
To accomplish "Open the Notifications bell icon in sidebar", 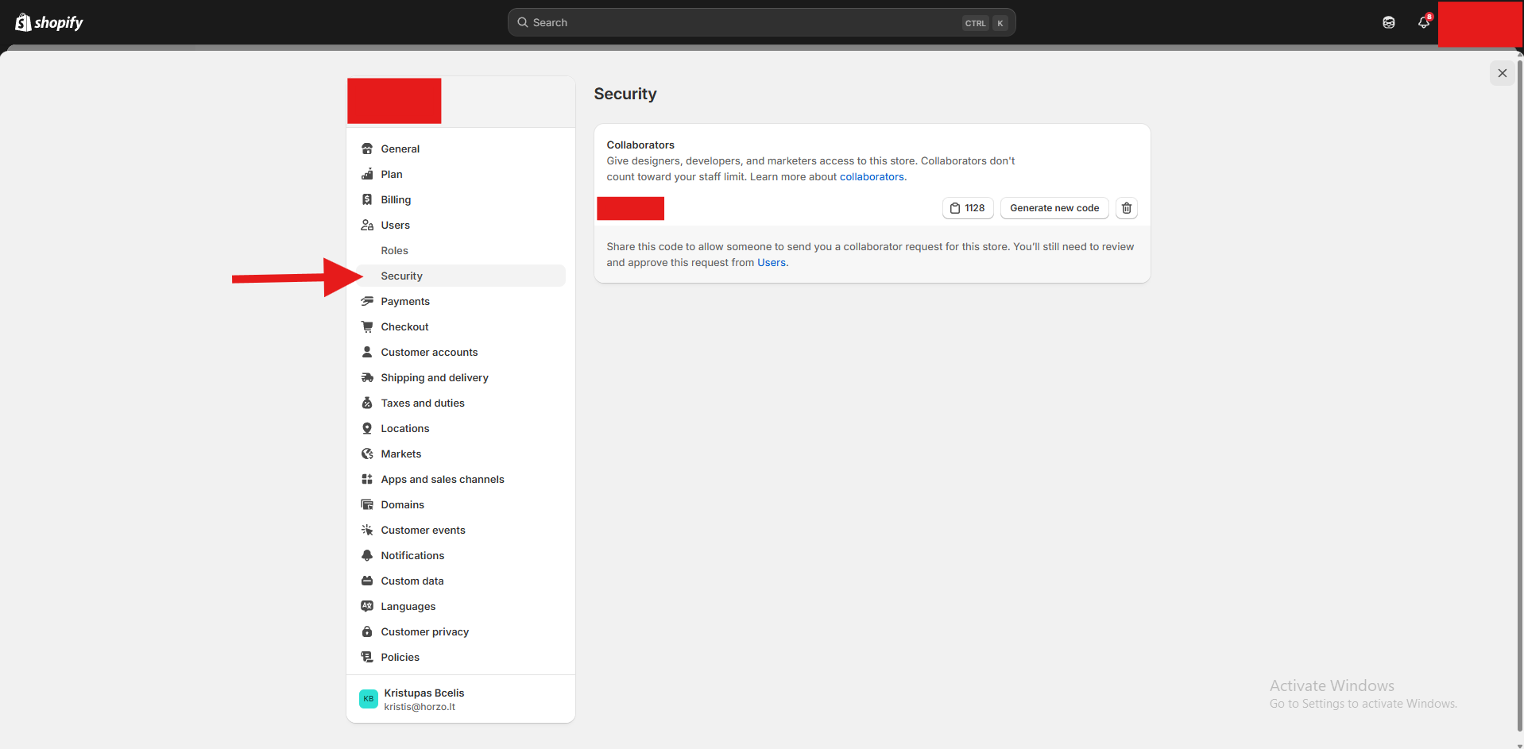I will point(366,555).
